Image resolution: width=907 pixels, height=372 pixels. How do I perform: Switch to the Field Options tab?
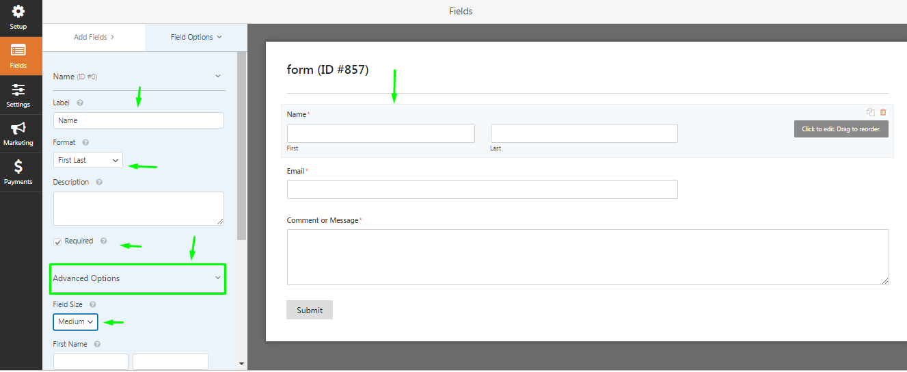(196, 37)
